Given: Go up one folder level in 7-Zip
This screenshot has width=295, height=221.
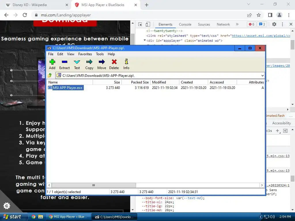Looking at the screenshot, I should coord(50,76).
